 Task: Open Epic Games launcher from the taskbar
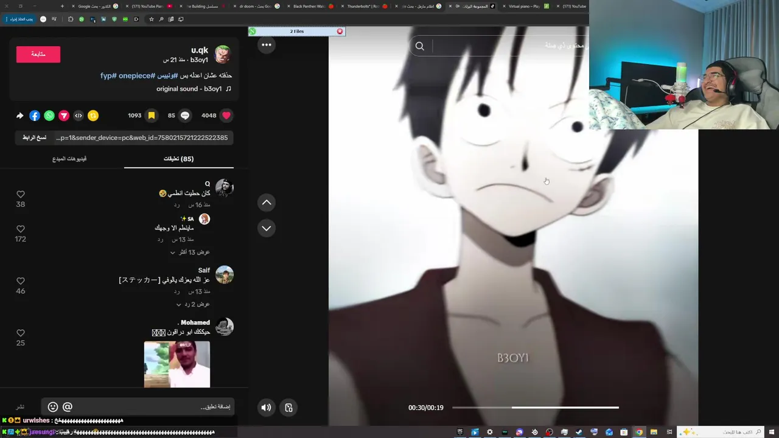coord(460,433)
